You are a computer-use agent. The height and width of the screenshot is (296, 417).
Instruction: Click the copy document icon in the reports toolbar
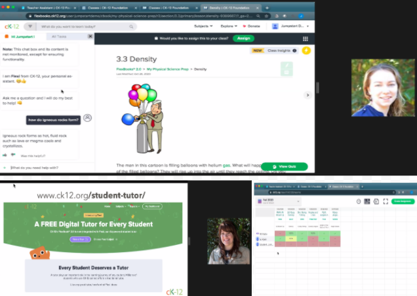tap(376, 202)
